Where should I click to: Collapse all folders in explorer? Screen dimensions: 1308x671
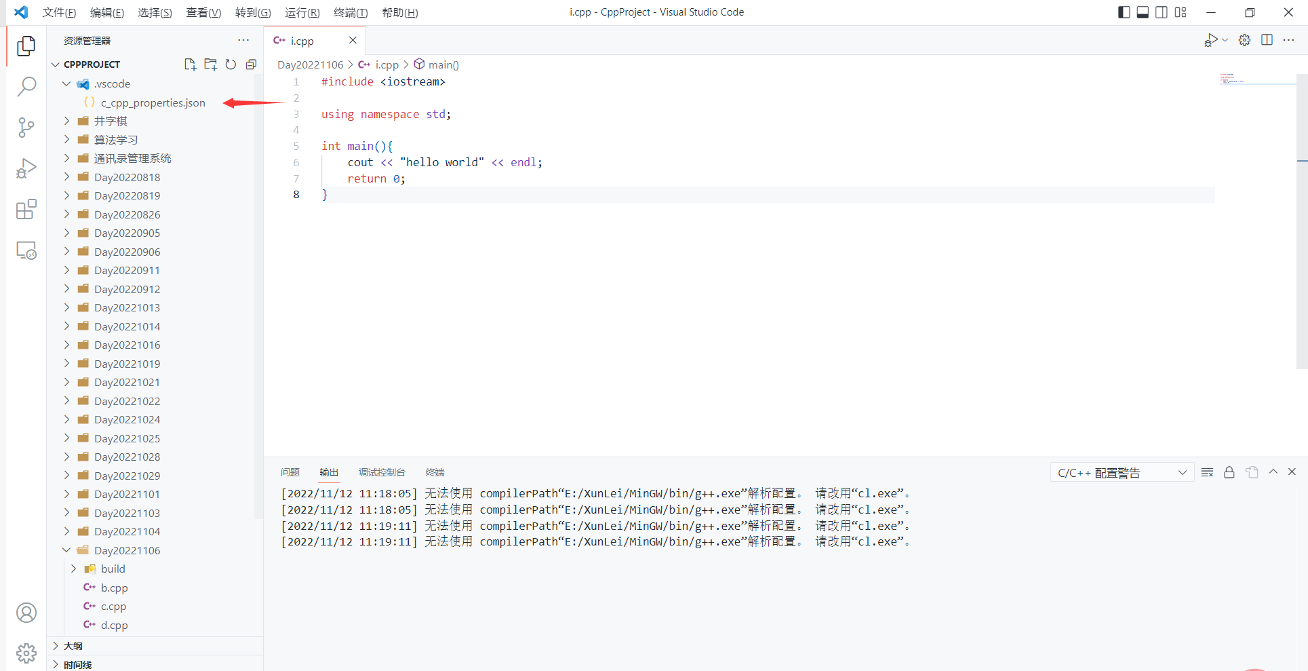[251, 64]
